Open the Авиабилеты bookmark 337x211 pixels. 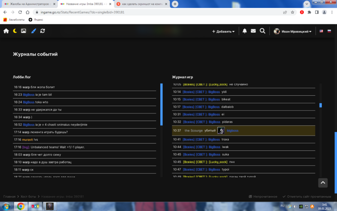(x=14, y=20)
